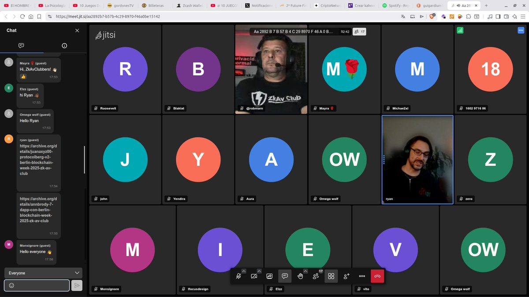Send chat message with arrow button
The height and width of the screenshot is (297, 529).
click(77, 286)
